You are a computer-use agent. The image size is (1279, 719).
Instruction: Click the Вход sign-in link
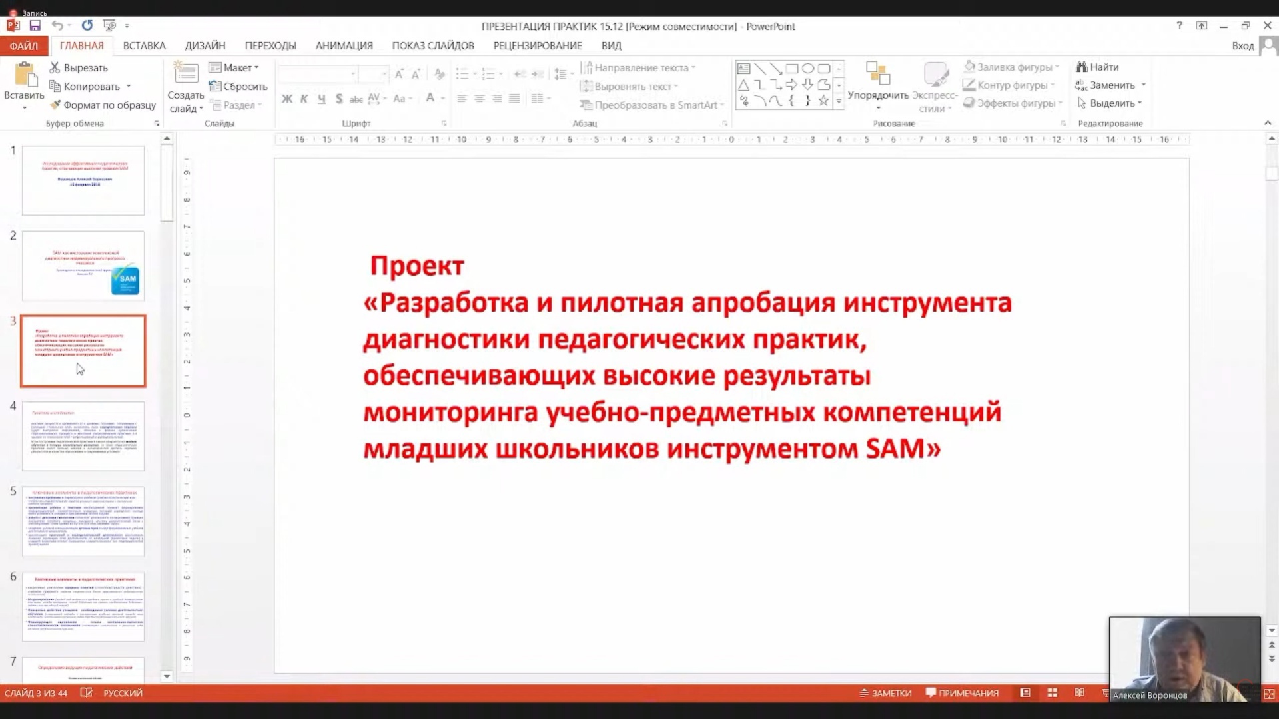pyautogui.click(x=1242, y=45)
